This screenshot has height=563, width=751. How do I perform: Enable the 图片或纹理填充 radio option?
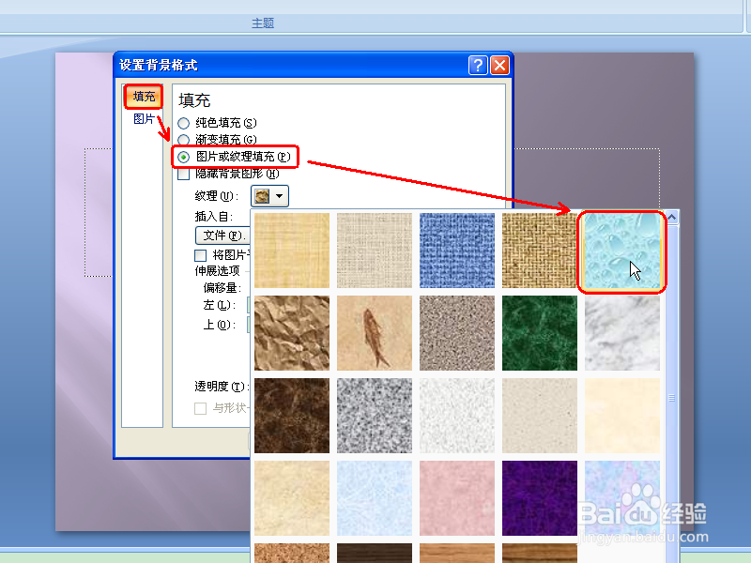point(184,157)
